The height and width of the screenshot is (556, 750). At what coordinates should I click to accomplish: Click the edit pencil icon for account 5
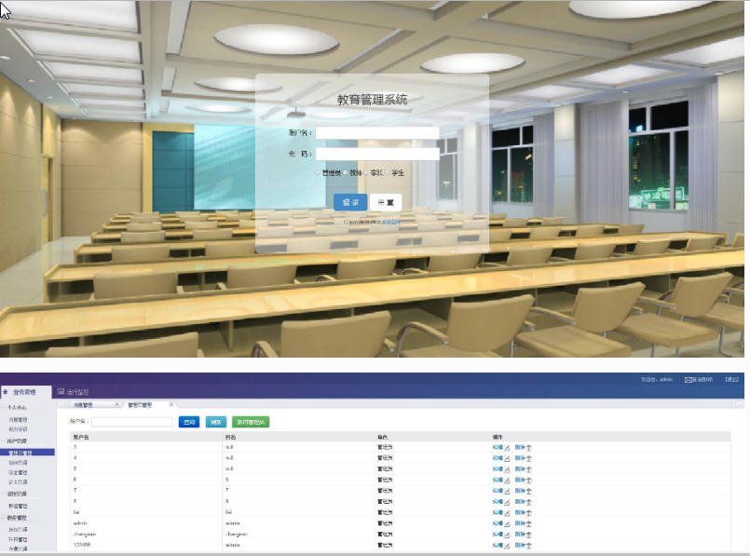(507, 469)
